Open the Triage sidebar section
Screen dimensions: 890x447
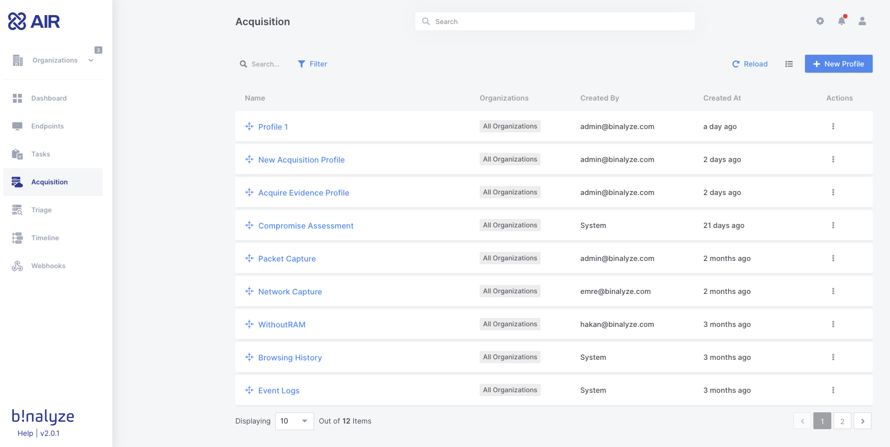(x=41, y=210)
